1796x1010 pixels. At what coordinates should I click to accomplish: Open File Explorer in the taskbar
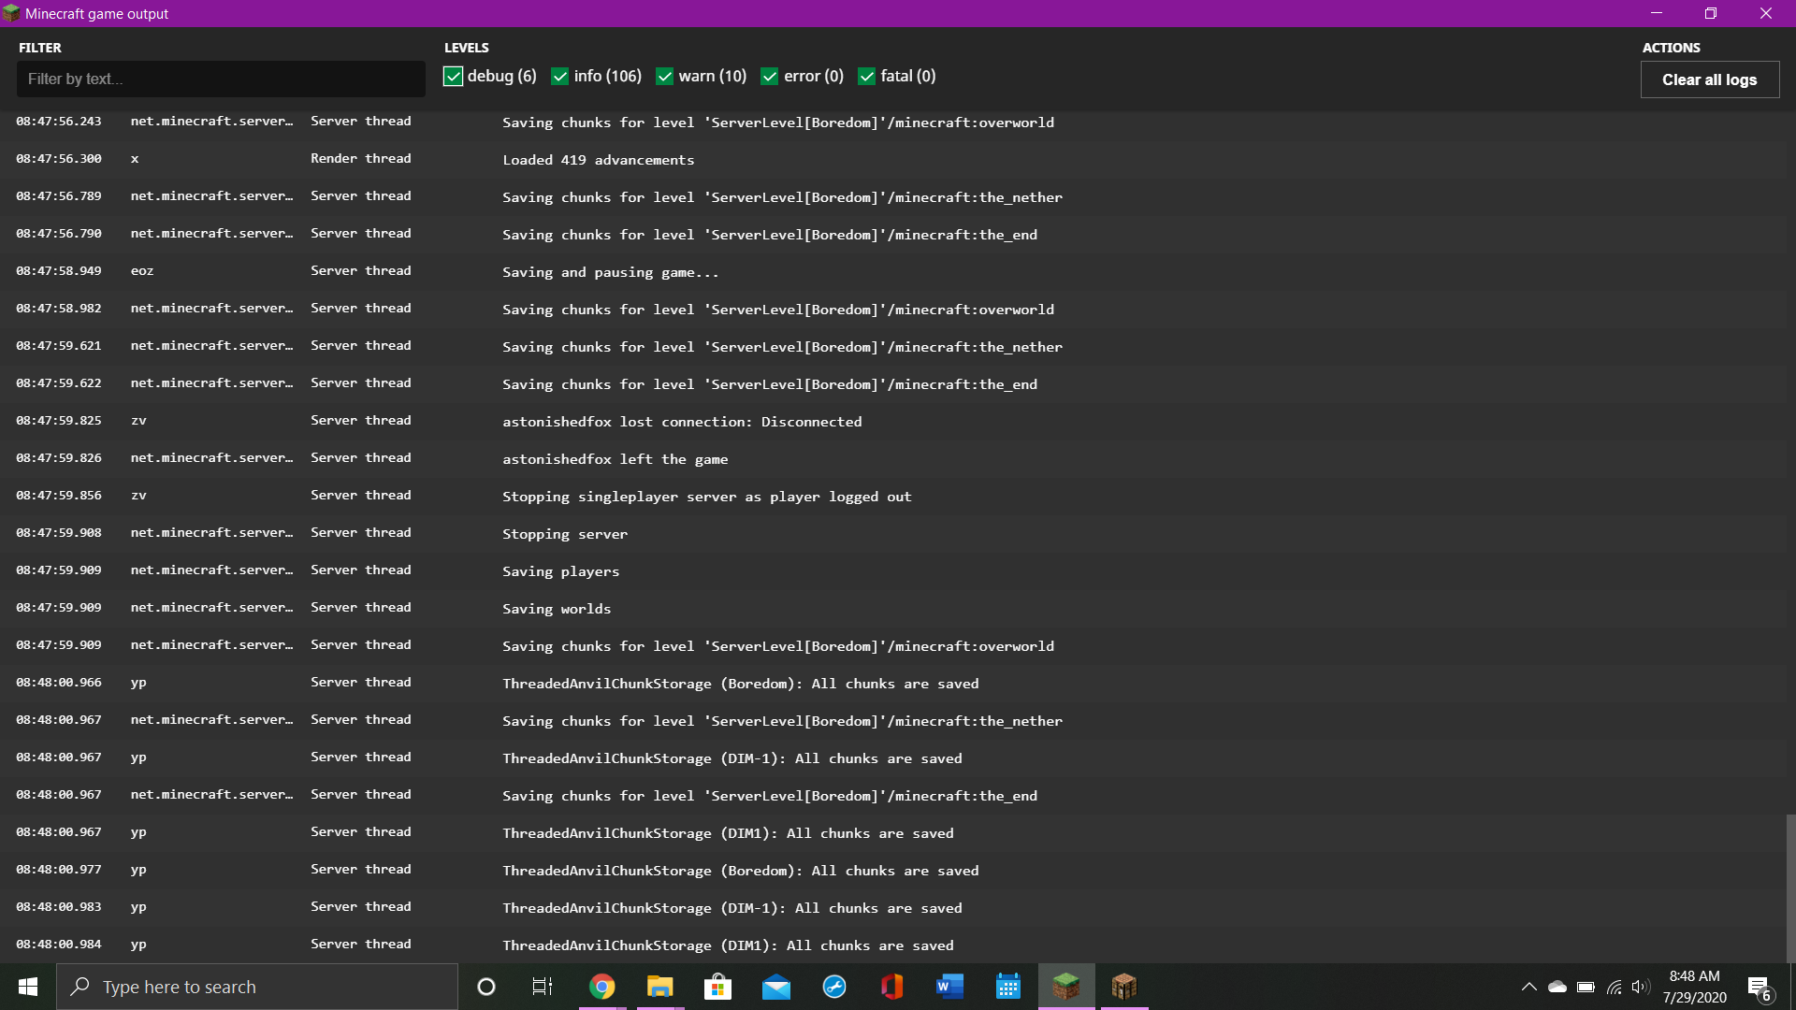[660, 987]
